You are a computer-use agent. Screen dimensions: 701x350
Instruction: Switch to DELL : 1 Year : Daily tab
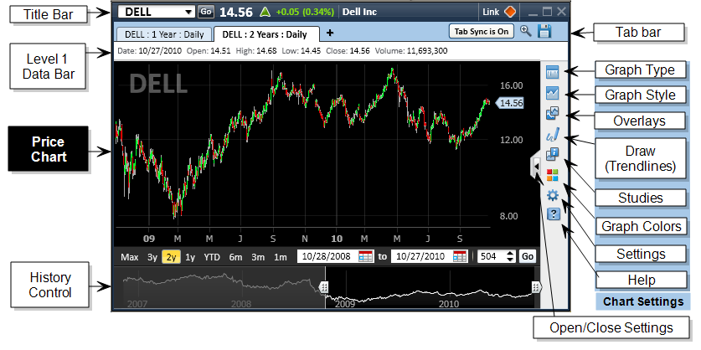(x=164, y=34)
